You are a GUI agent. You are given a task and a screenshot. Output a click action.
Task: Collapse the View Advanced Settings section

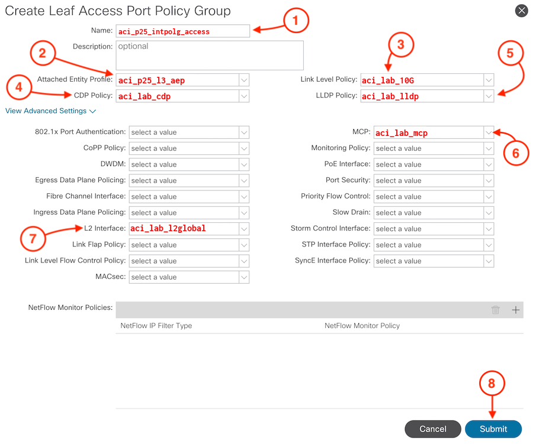(x=51, y=111)
